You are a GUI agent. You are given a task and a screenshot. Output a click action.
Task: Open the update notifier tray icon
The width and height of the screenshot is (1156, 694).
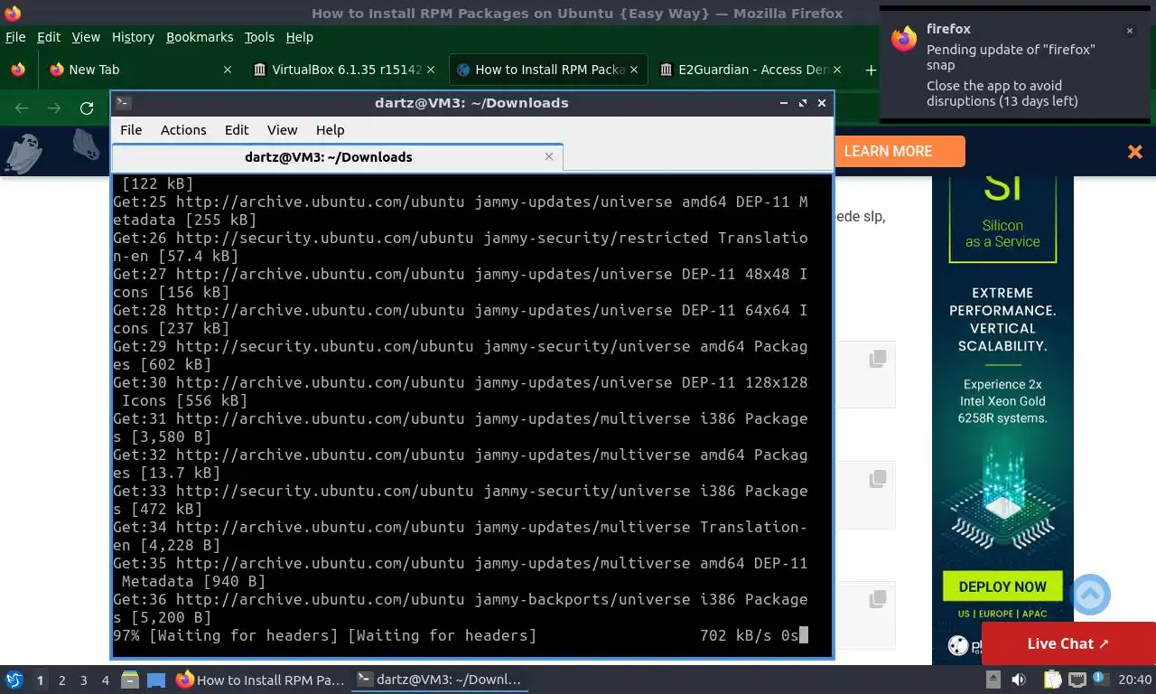pos(1100,678)
